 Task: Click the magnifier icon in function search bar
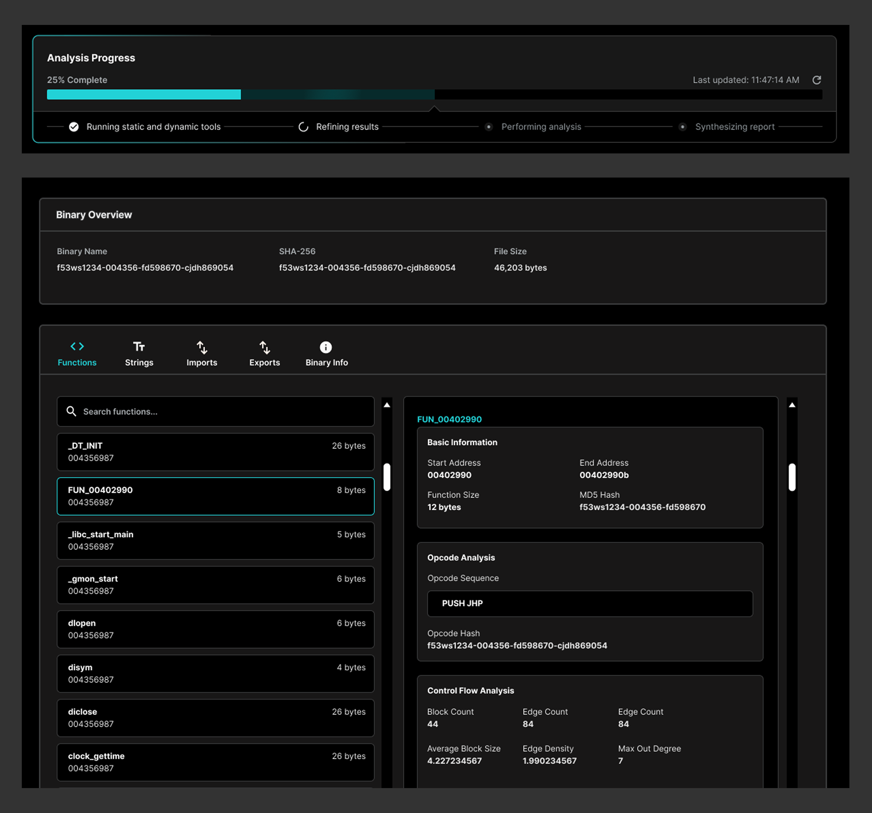click(71, 411)
